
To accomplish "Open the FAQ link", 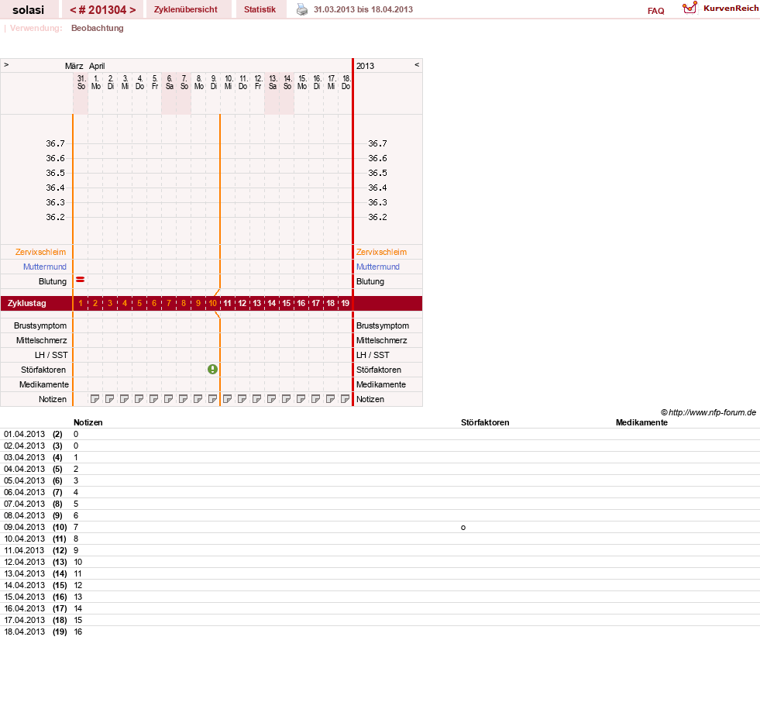I will tap(655, 11).
